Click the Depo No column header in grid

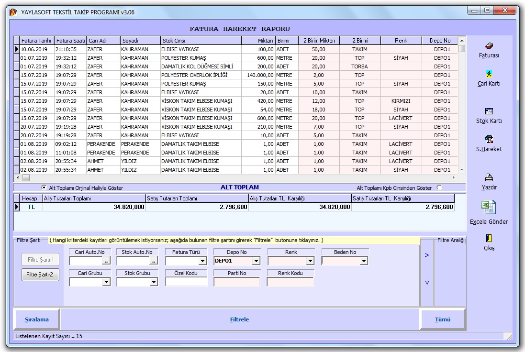[x=440, y=41]
